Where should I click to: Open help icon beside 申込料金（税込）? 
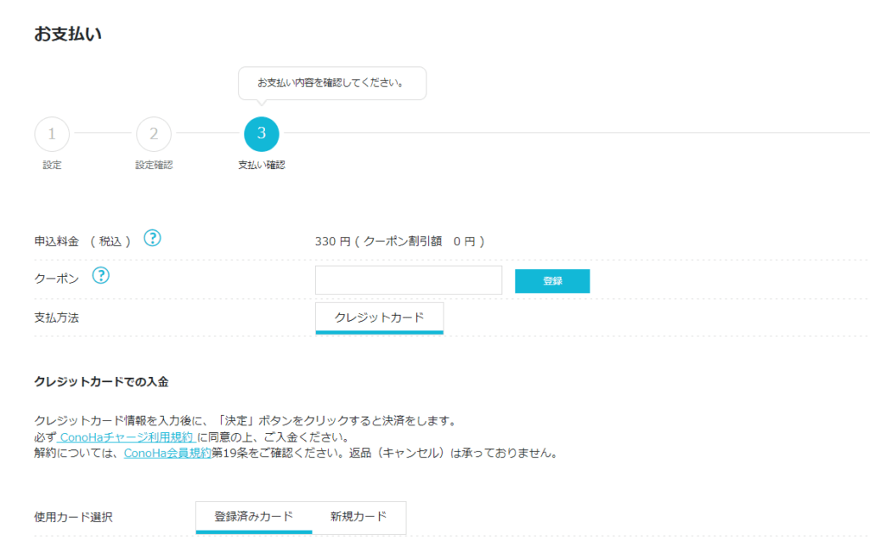(x=152, y=239)
